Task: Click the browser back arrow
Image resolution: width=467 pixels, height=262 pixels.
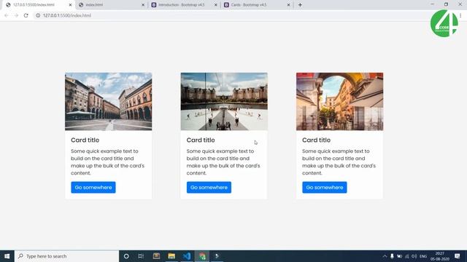Action: pyautogui.click(x=7, y=15)
